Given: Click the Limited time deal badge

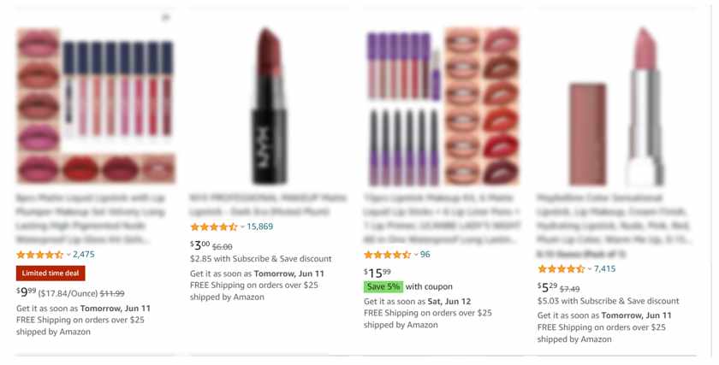Looking at the screenshot, I should [51, 273].
